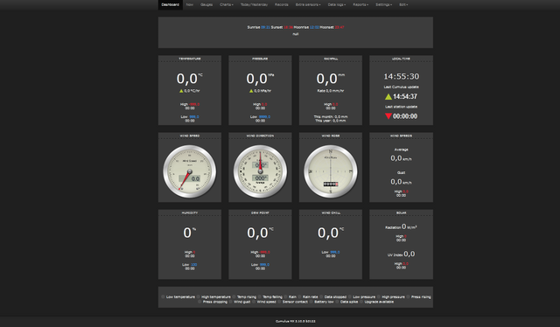
Task: Click the Dew Point 0,0 °C reading
Action: [260, 233]
